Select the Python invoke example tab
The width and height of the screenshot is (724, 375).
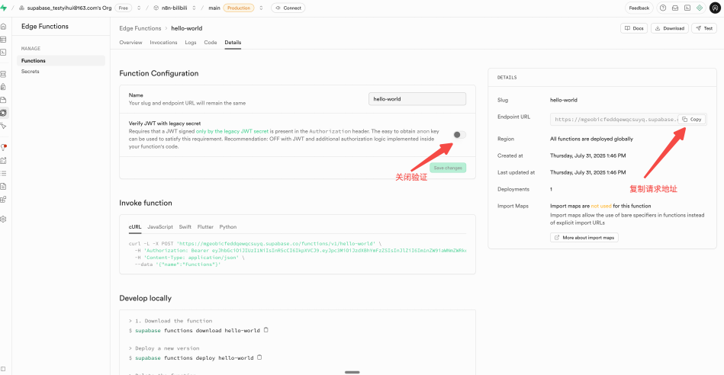tap(228, 227)
